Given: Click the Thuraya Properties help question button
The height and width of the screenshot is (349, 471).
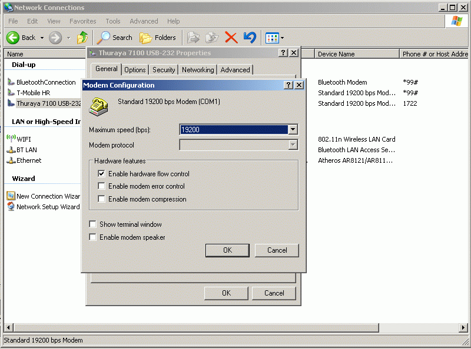Looking at the screenshot, I should coord(283,53).
